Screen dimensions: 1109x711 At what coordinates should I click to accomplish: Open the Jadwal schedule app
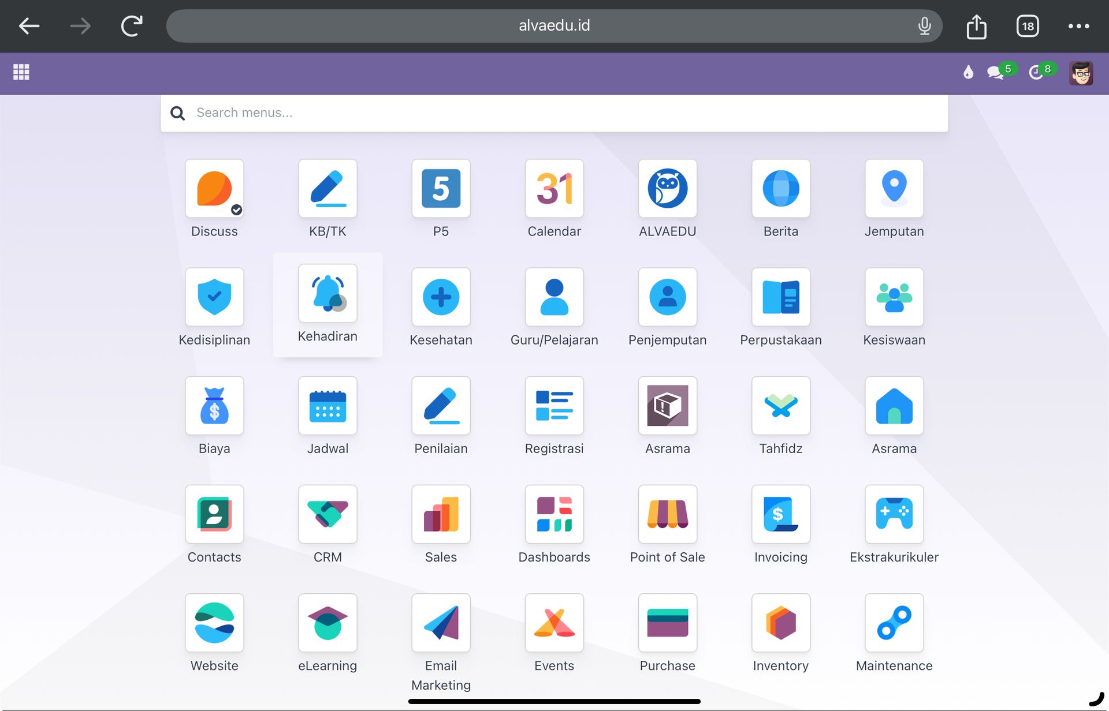328,406
